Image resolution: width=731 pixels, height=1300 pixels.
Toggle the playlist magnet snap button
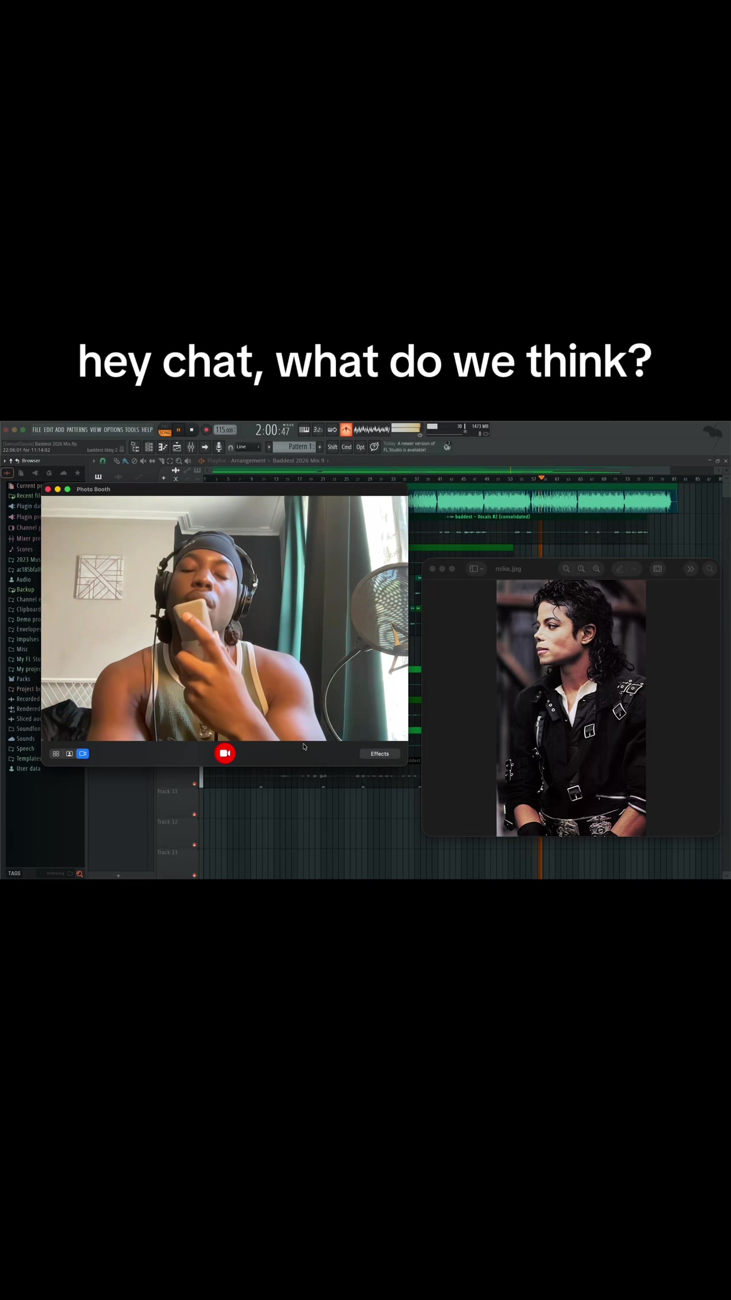[103, 461]
